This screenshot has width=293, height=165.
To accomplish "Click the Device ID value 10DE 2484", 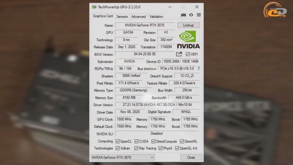I will tap(181, 61).
